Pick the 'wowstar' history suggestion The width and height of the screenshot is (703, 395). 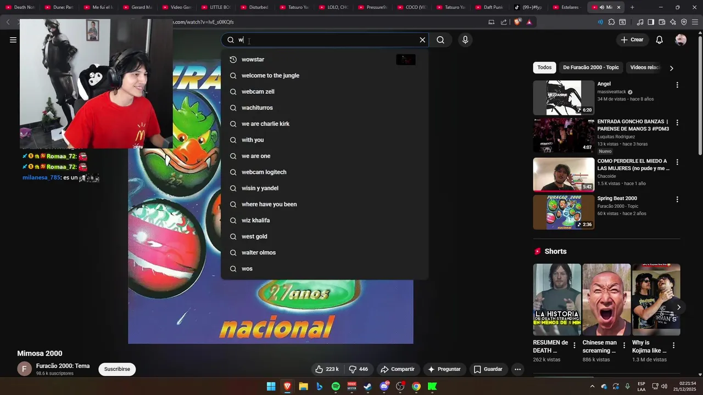click(324, 59)
